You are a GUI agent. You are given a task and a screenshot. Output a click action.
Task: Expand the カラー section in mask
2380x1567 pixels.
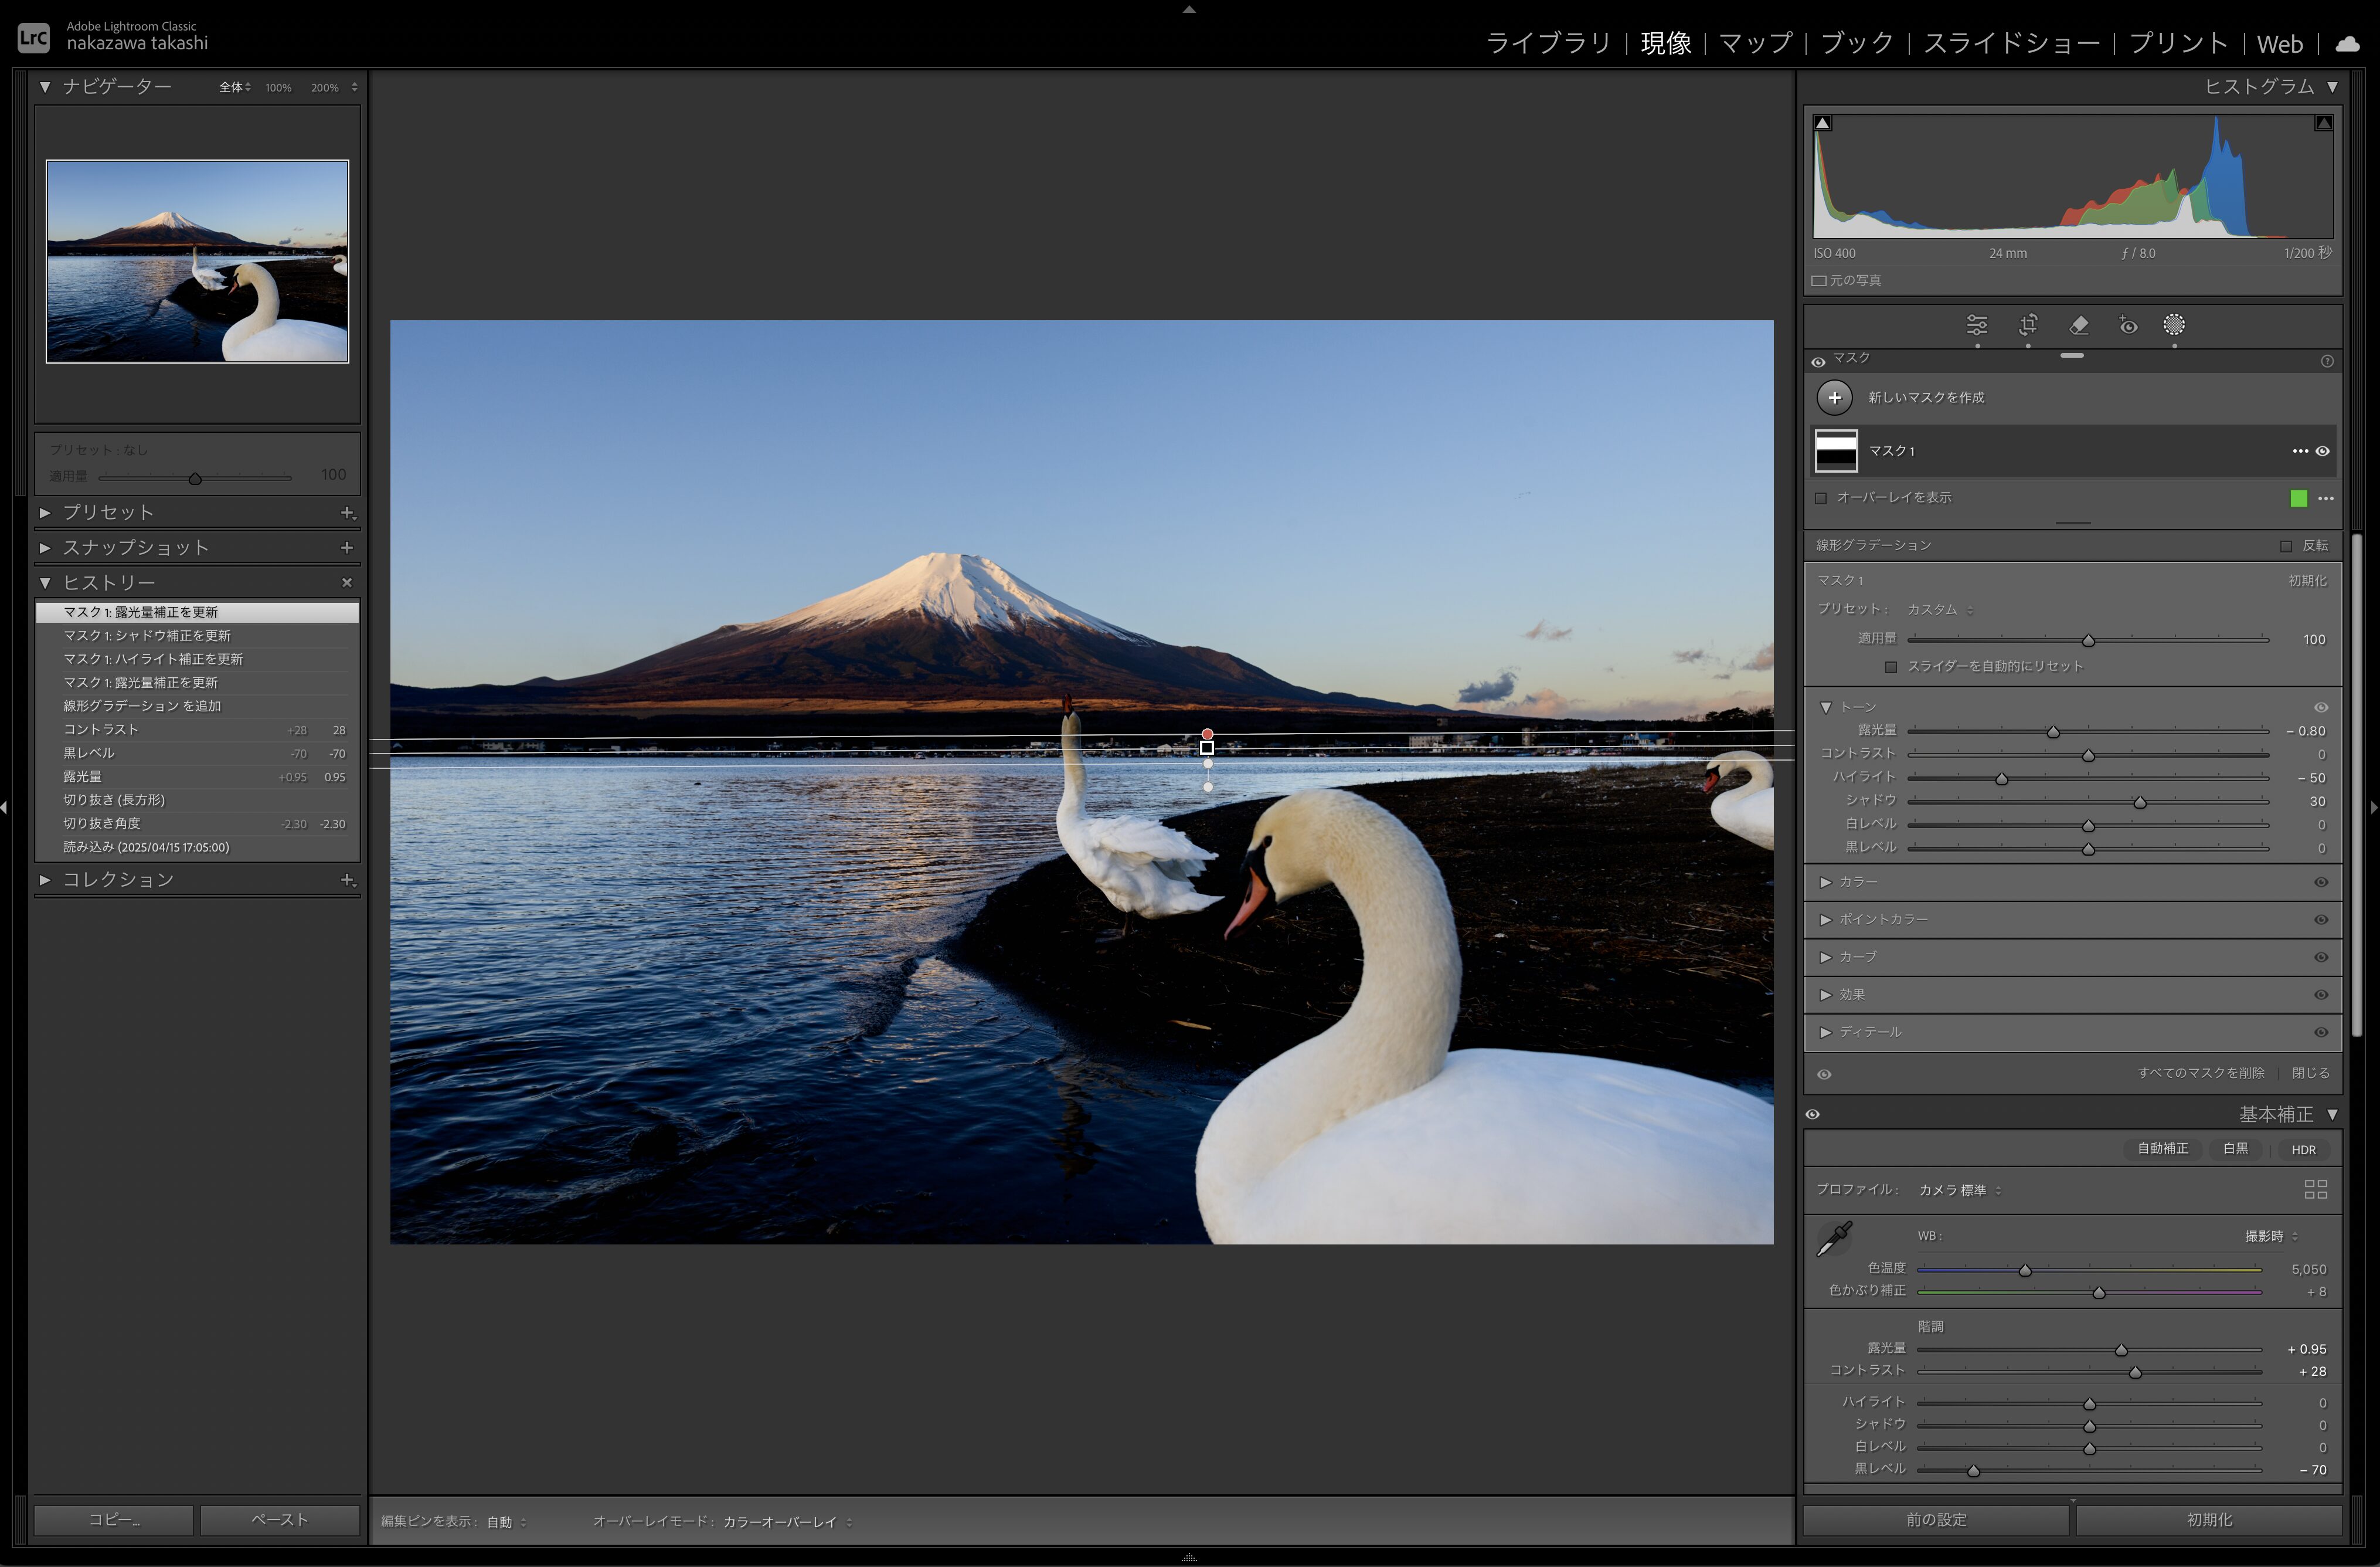[1857, 881]
